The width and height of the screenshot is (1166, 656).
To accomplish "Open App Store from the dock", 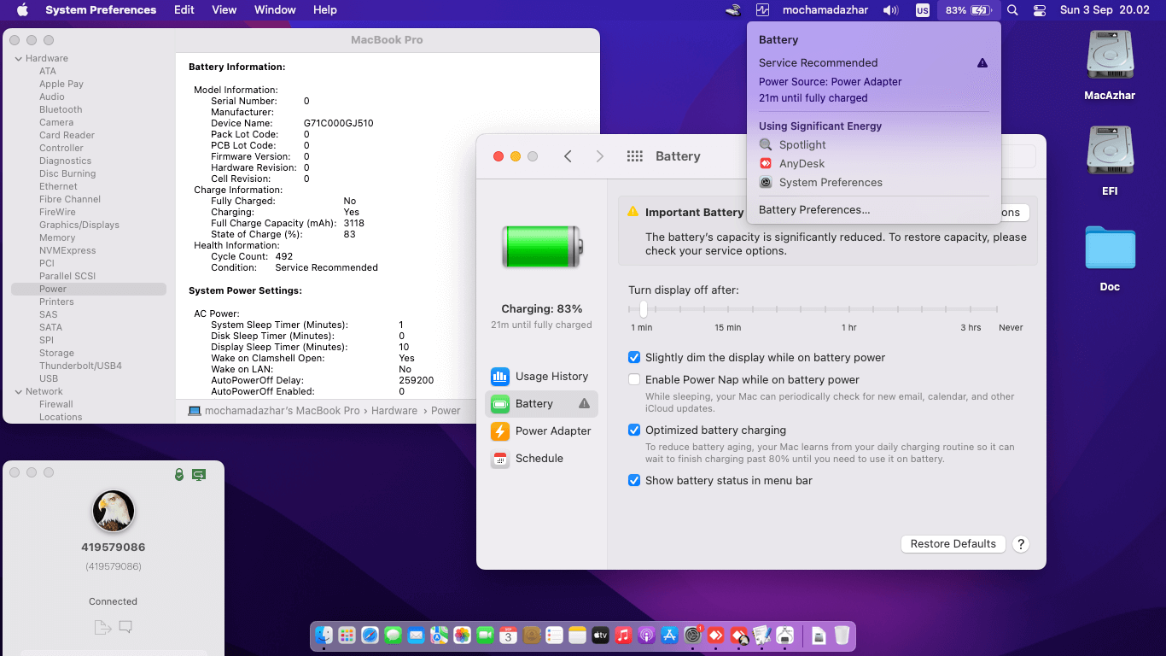I will 669,635.
